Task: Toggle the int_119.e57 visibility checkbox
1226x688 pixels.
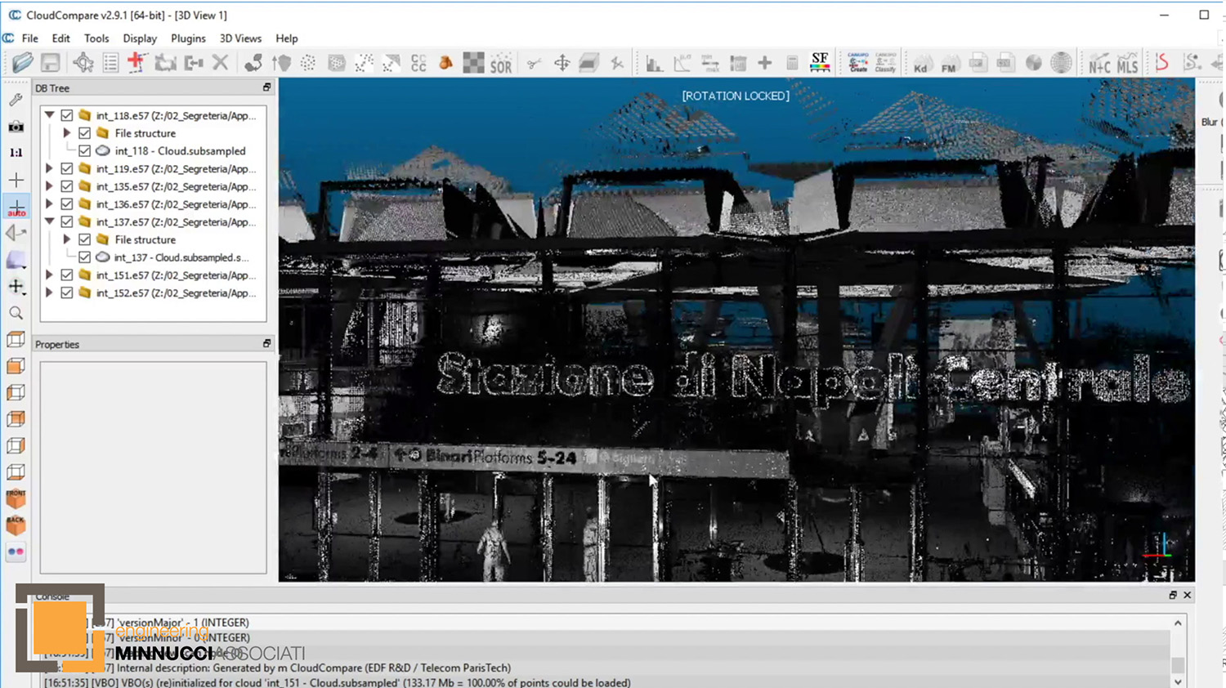Action: point(67,169)
